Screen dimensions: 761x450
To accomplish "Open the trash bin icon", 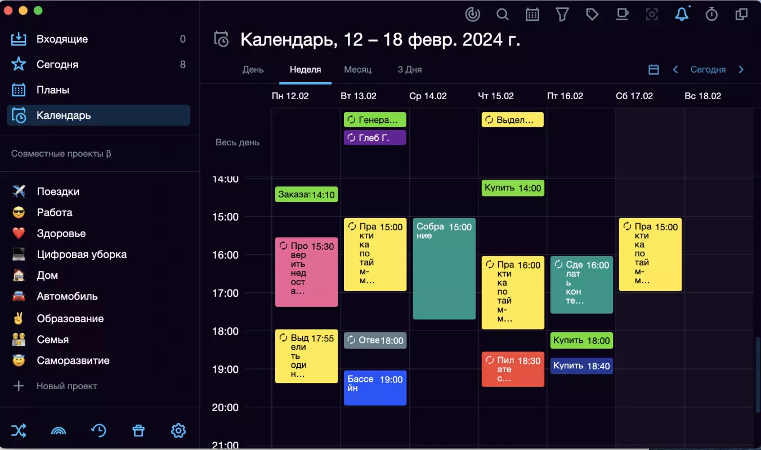I will pyautogui.click(x=138, y=431).
